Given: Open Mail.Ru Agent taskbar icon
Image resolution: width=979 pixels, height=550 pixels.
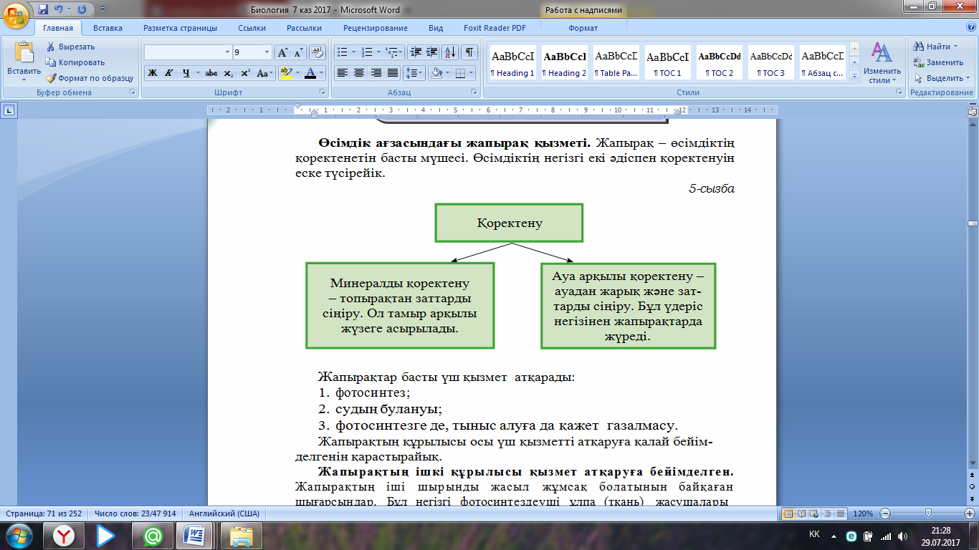Looking at the screenshot, I should [151, 535].
